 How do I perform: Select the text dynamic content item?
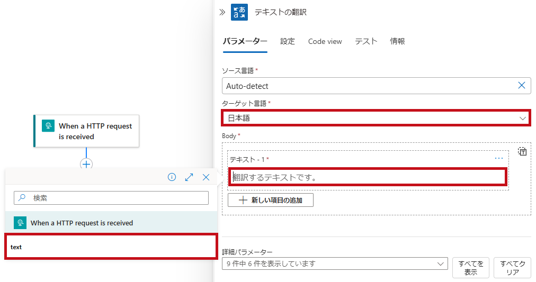click(x=111, y=247)
